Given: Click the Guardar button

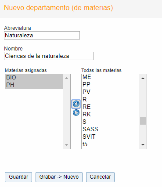Looking at the screenshot, I should [18, 177].
